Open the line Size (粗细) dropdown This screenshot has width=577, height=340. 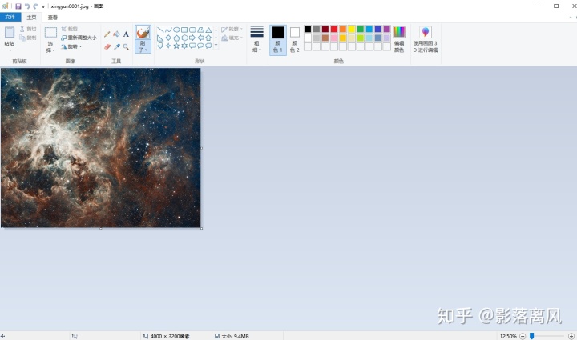pyautogui.click(x=257, y=39)
